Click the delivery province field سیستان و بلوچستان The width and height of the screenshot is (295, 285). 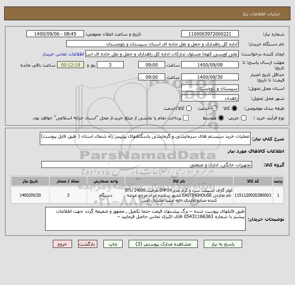point(210,88)
